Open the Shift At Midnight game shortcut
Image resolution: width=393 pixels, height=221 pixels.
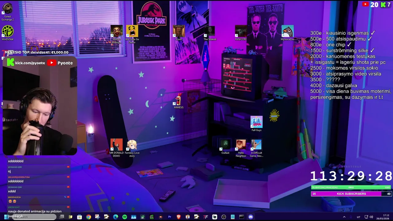pyautogui.click(x=116, y=34)
